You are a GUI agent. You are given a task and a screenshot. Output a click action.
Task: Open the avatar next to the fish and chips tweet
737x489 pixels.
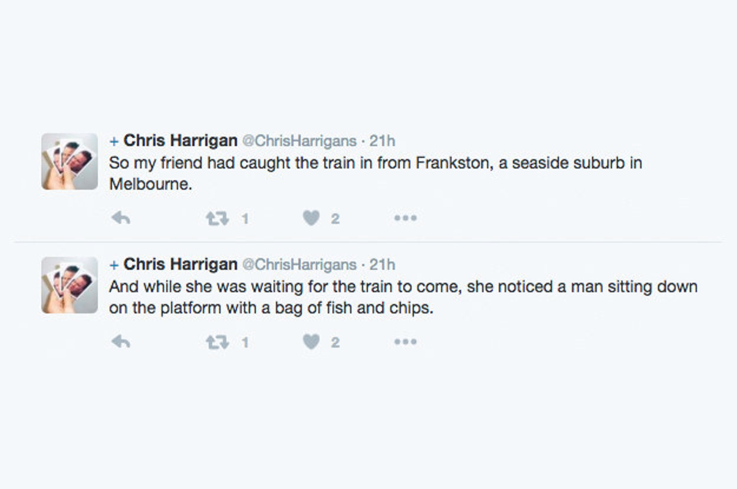click(70, 285)
